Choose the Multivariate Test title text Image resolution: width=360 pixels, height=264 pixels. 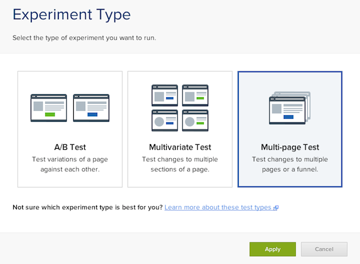point(180,147)
